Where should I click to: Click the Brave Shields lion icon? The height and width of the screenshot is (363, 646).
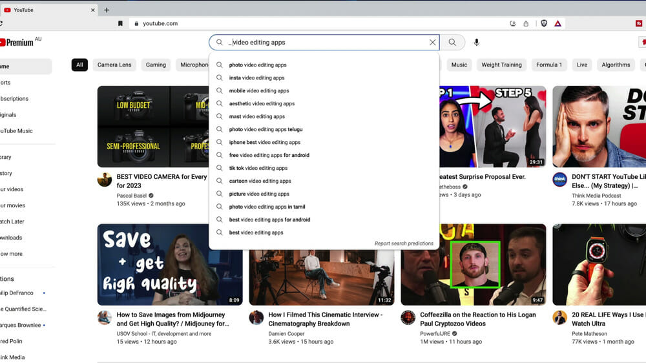click(544, 23)
